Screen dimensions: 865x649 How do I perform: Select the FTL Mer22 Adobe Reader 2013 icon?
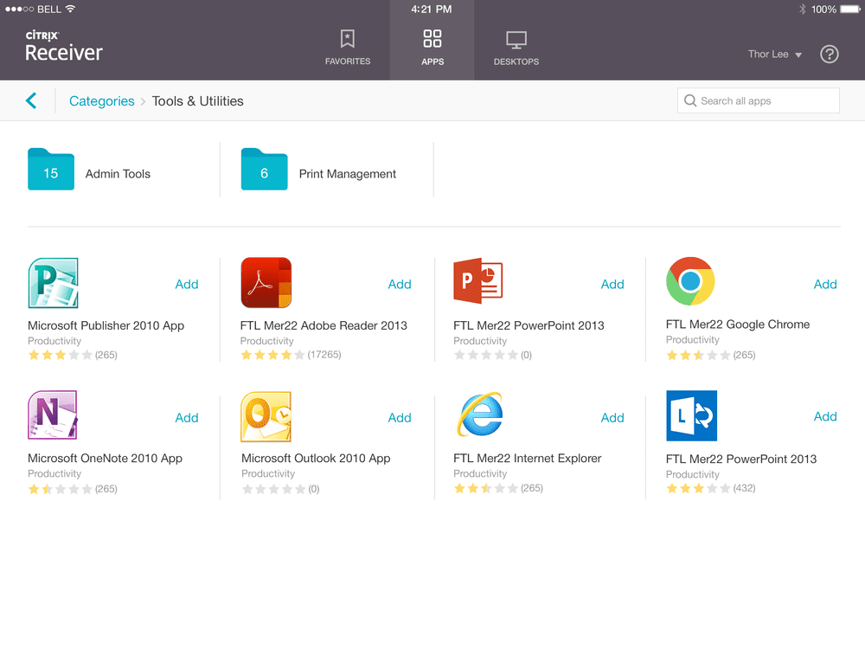click(266, 282)
